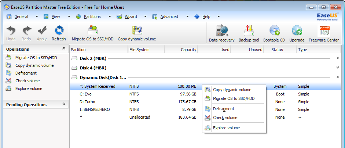The image size is (345, 148).
Task: Click the Upgrade toolbar icon
Action: [297, 31]
